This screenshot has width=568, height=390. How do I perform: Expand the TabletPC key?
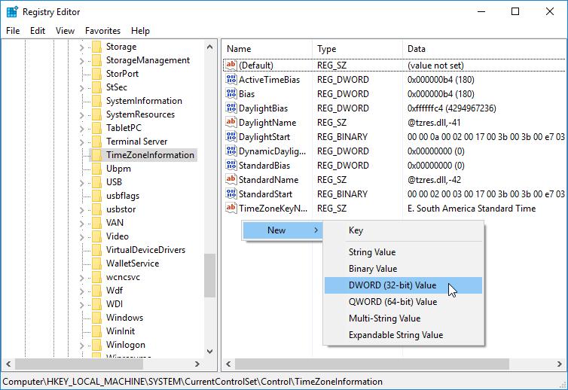coord(82,129)
